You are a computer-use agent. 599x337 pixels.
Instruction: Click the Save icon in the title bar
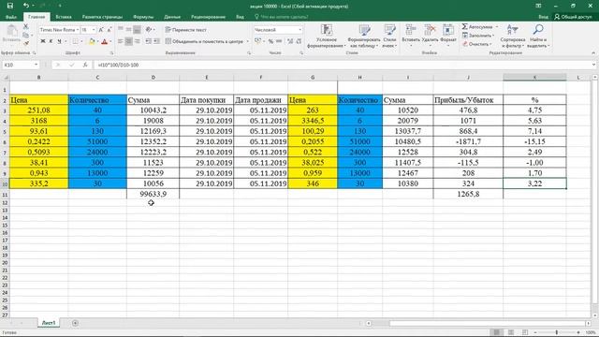(10, 6)
